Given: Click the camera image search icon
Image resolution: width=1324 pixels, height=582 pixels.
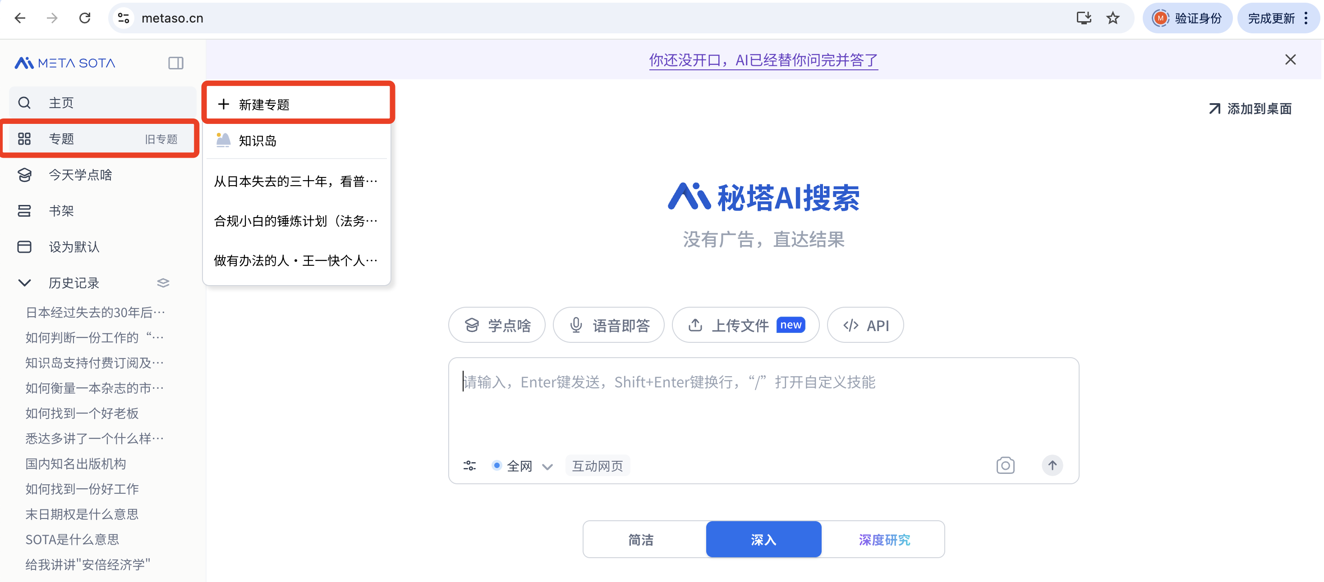Looking at the screenshot, I should click(x=1005, y=465).
